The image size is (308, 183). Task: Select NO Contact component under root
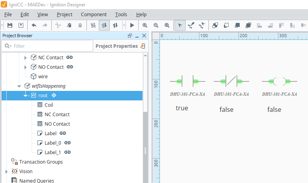(57, 124)
